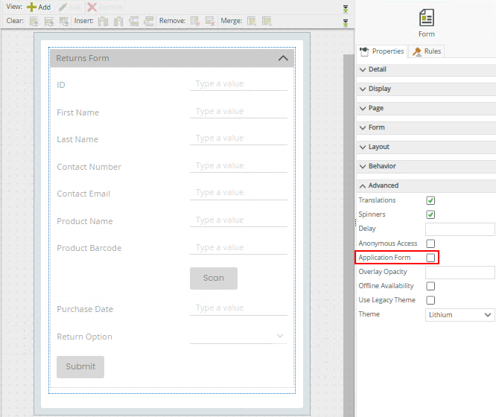Click the Scan button
The width and height of the screenshot is (496, 417).
(214, 278)
